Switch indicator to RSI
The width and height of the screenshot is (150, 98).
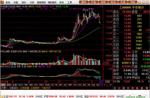84,85
